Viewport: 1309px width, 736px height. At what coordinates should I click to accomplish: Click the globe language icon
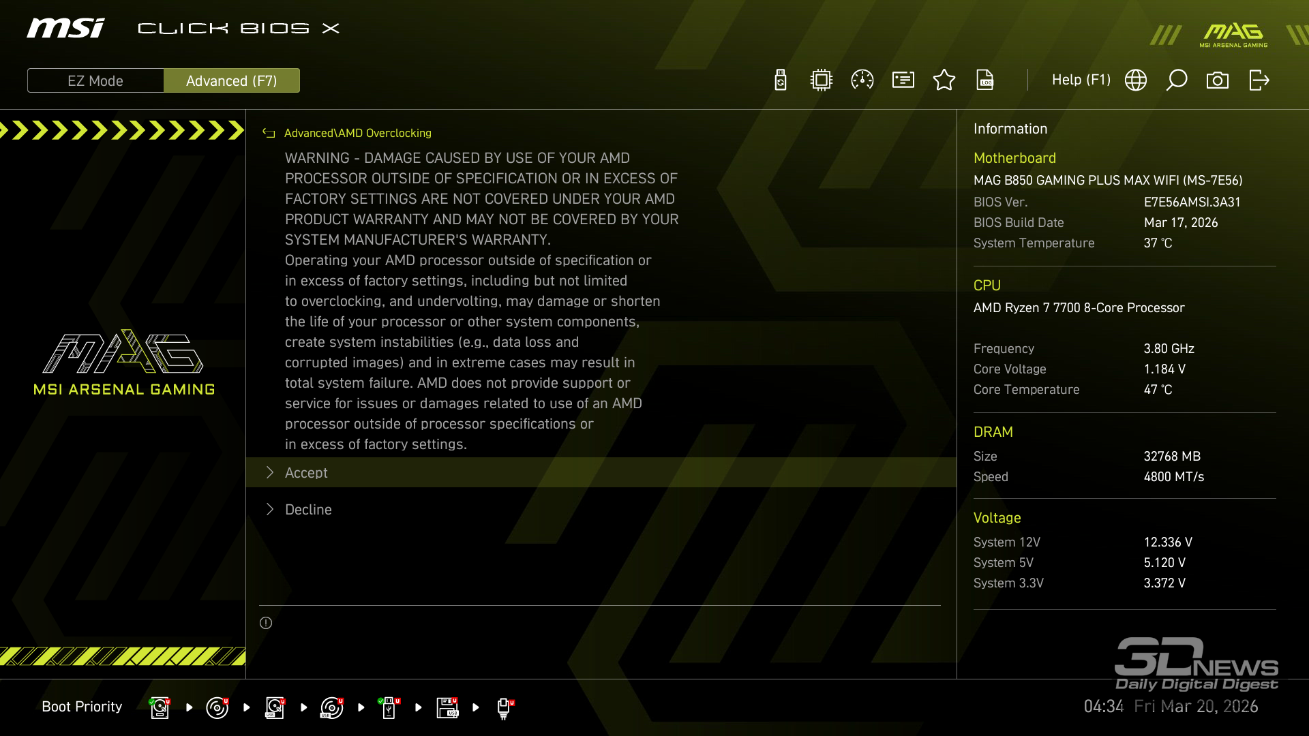tap(1136, 80)
